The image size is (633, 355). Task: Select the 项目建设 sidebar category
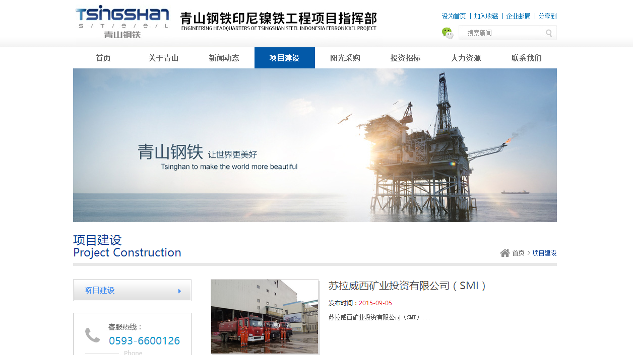click(x=132, y=290)
